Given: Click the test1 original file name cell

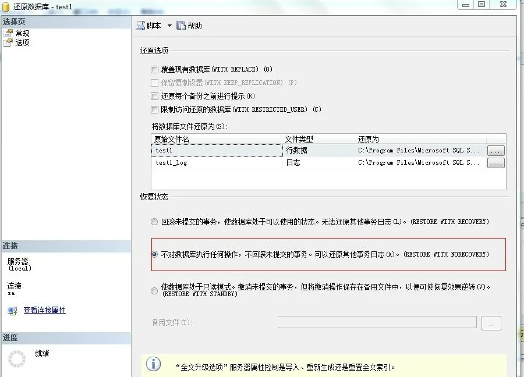Looking at the screenshot, I should point(217,151).
